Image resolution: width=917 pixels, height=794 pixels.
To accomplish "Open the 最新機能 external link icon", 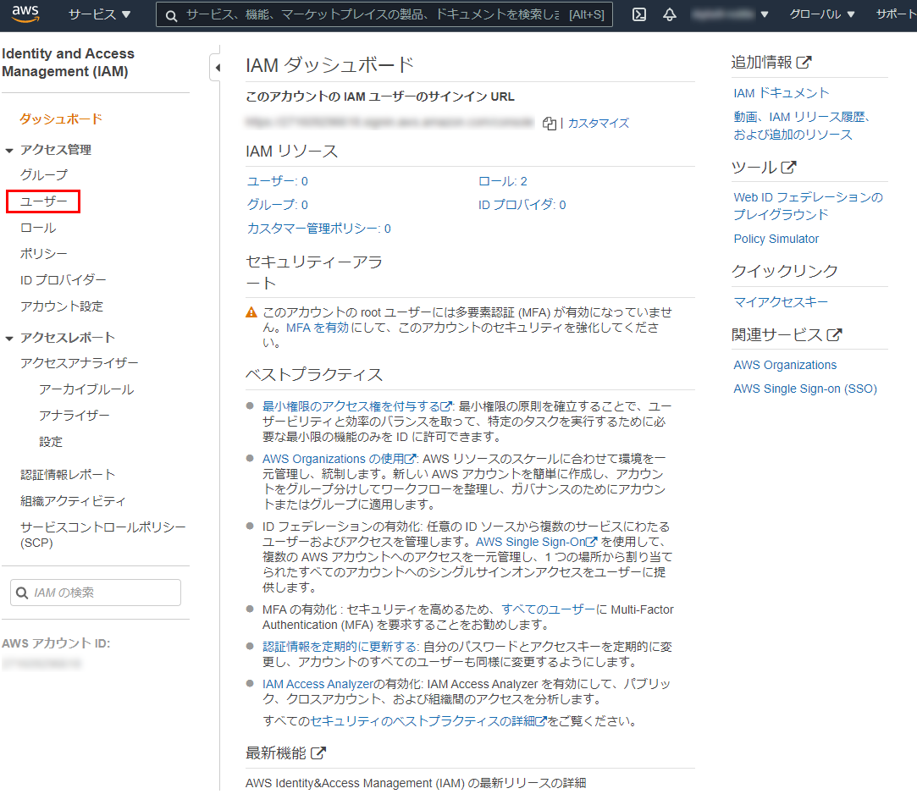I will (x=318, y=753).
